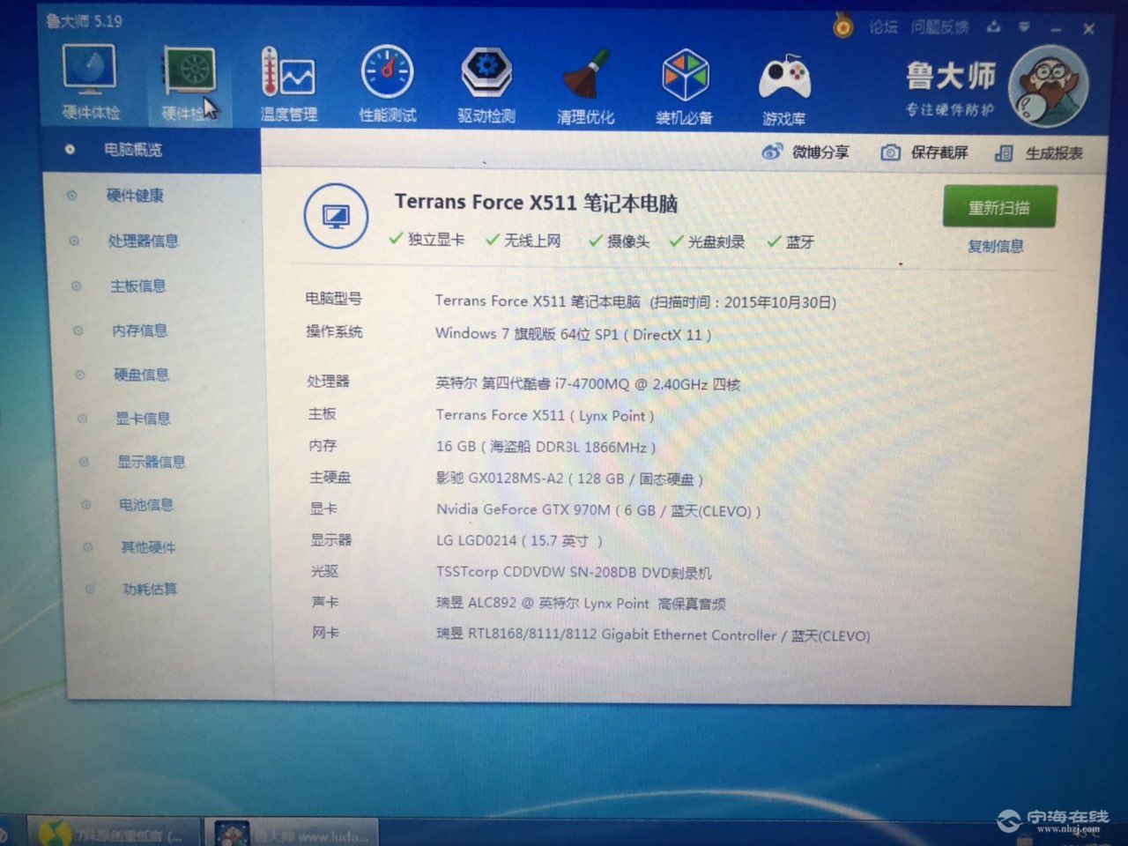Viewport: 1128px width, 846px height.
Task: Click the gold medal icon in title bar
Action: (x=843, y=26)
